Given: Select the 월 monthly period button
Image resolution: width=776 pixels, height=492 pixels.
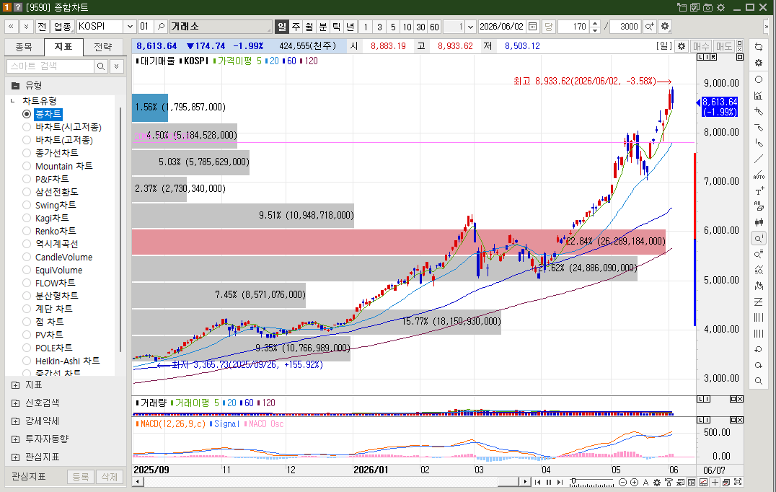Looking at the screenshot, I should click(309, 26).
